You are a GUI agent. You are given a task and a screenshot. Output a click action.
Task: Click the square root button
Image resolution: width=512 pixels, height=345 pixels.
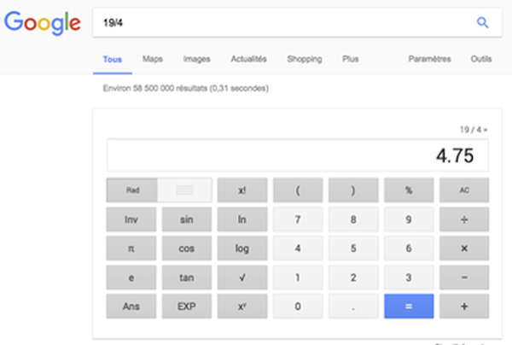[x=242, y=277]
